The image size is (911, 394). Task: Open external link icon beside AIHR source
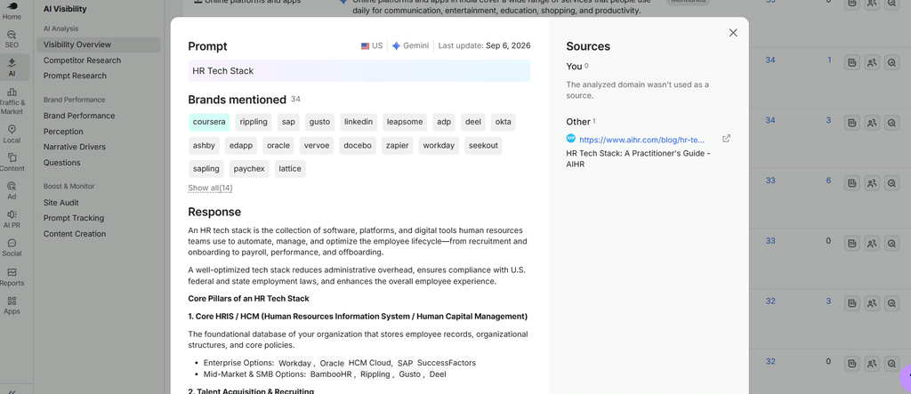(x=726, y=139)
